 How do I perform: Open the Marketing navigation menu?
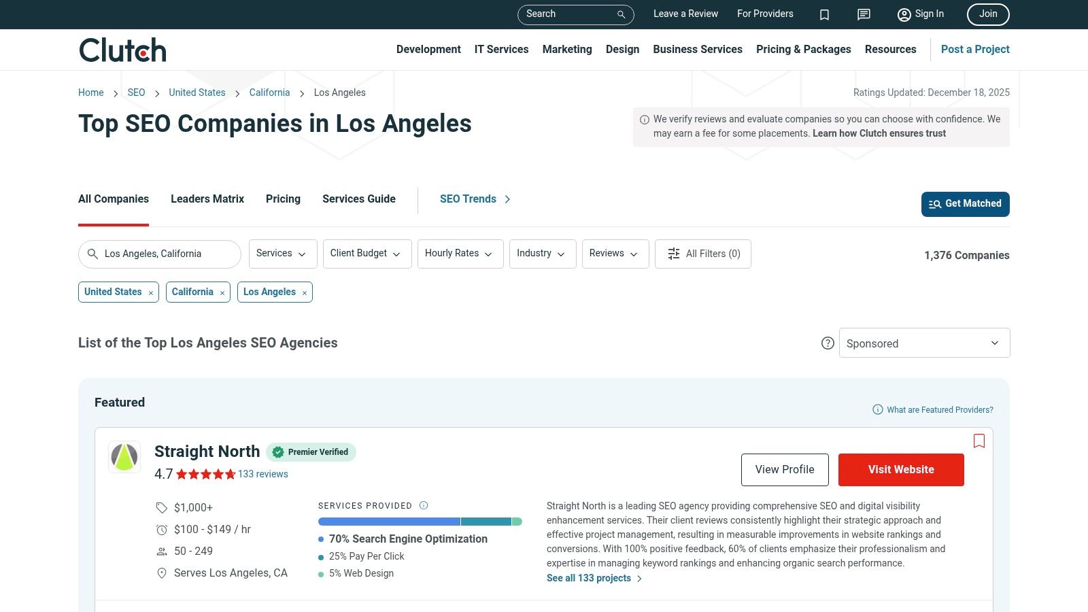[x=566, y=49]
